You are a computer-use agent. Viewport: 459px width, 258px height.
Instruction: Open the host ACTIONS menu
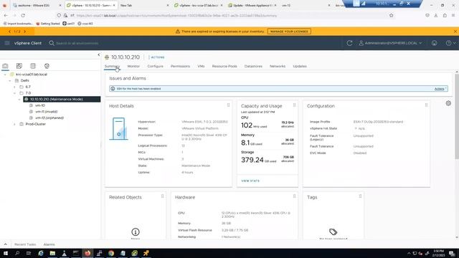click(x=156, y=57)
